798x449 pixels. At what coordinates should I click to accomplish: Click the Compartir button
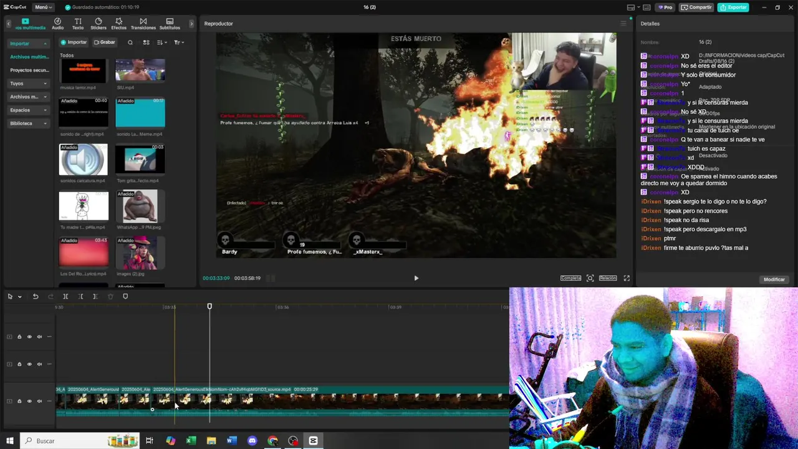click(696, 7)
